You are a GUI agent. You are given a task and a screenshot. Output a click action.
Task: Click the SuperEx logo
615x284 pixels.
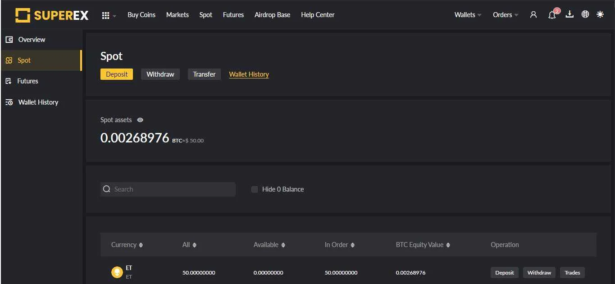(x=51, y=15)
